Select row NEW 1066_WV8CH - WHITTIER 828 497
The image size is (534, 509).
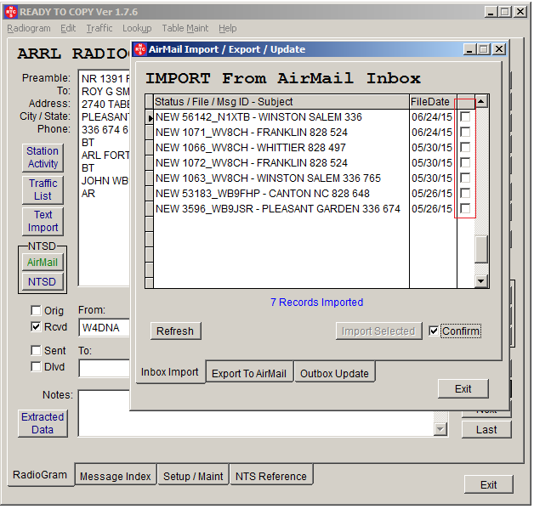click(281, 148)
